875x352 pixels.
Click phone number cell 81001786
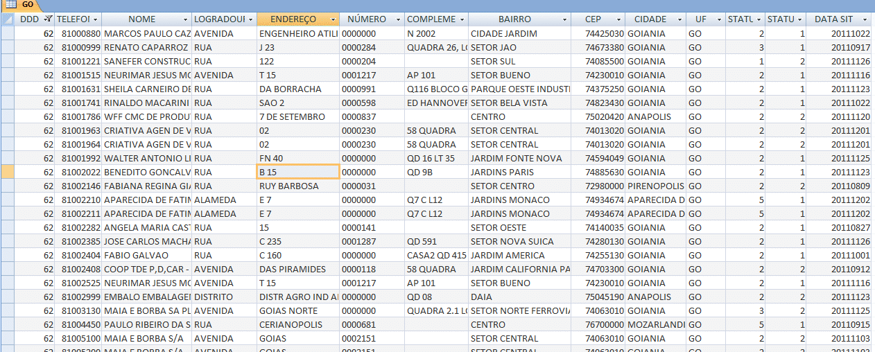click(x=78, y=116)
